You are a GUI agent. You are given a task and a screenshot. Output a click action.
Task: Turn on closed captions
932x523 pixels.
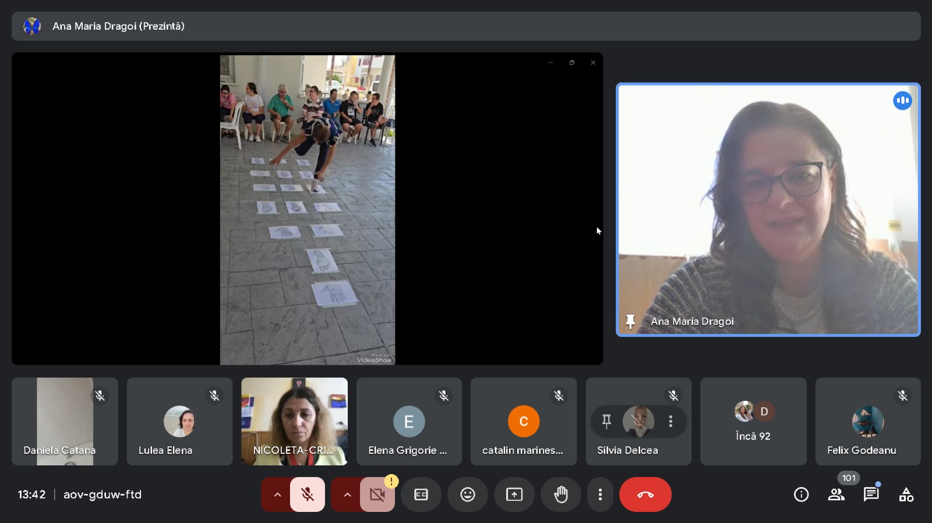coord(421,494)
